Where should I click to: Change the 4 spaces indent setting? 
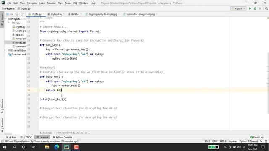[x=232, y=141]
